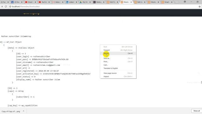Click the '[user_pass]' hash line
The image size is (202, 114).
[x=42, y=59]
